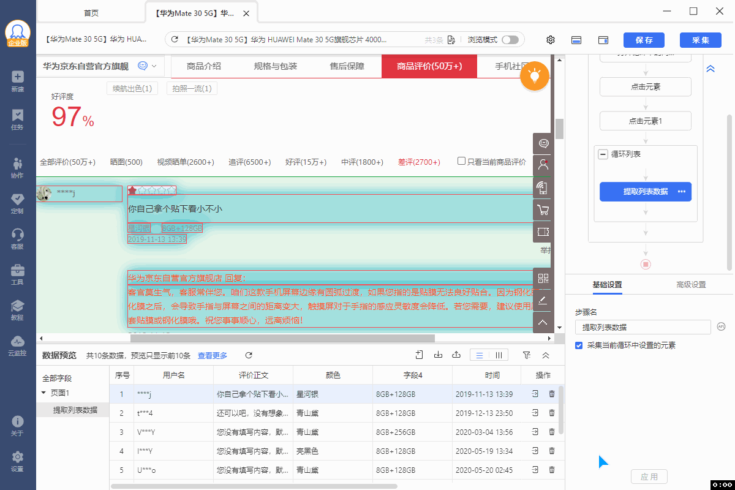Open the ellipsis menu on 提取列表数据 step
This screenshot has width=735, height=490.
(x=682, y=192)
